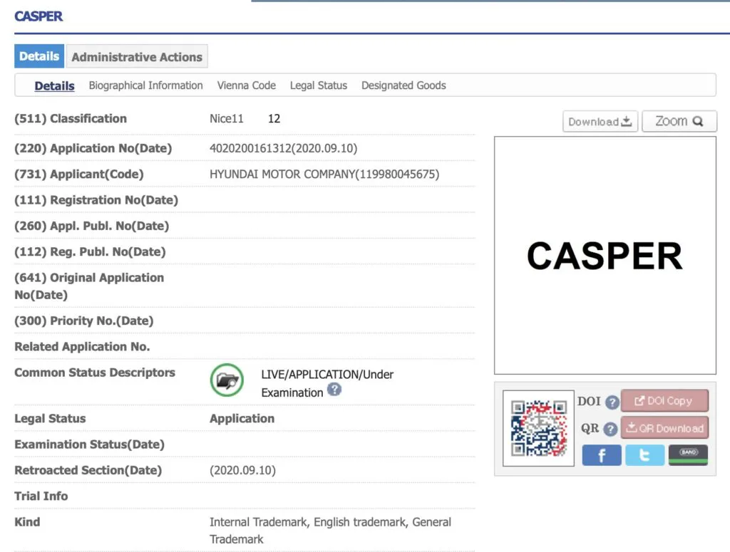This screenshot has height=552, width=730.
Task: Click the Trial Info label
Action: coord(41,496)
